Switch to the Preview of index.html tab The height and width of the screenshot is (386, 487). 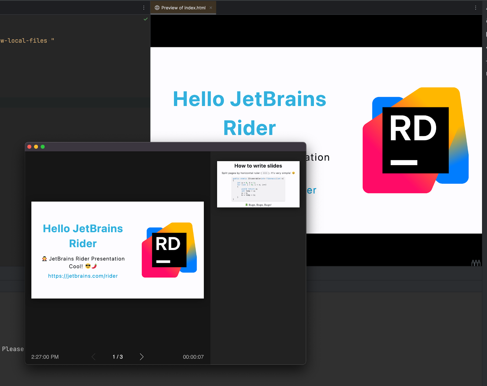click(183, 8)
